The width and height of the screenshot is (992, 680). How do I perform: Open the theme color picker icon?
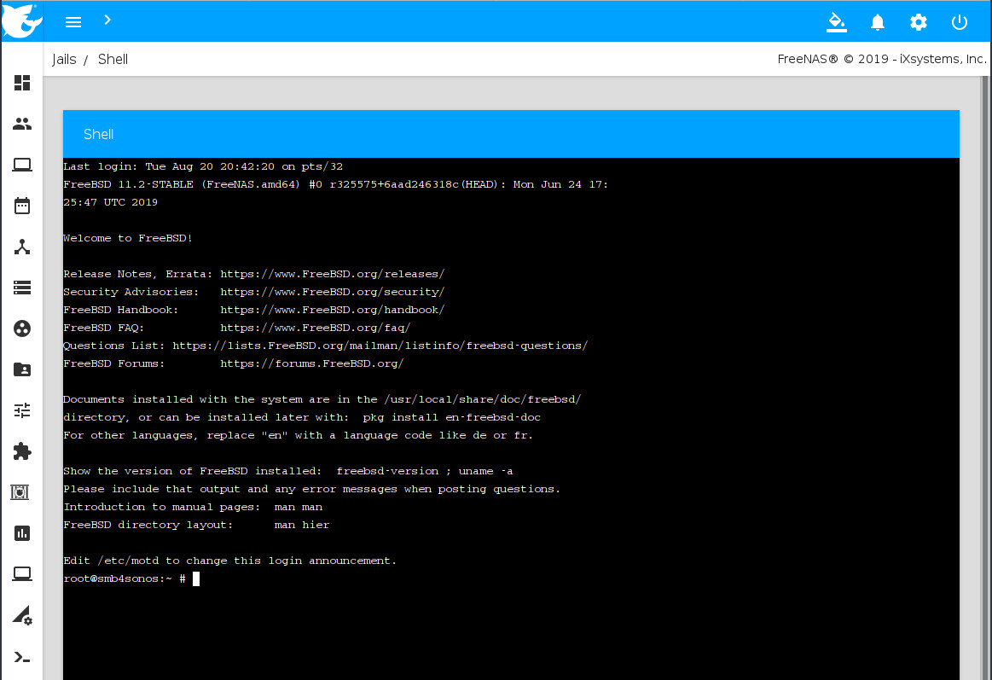[x=836, y=22]
